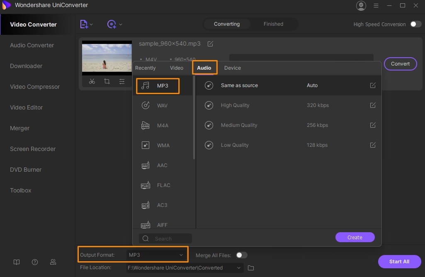Edit the Same as source preset
425x277 pixels.
373,85
